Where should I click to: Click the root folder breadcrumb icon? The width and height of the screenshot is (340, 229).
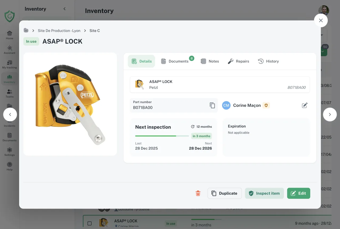(26, 30)
